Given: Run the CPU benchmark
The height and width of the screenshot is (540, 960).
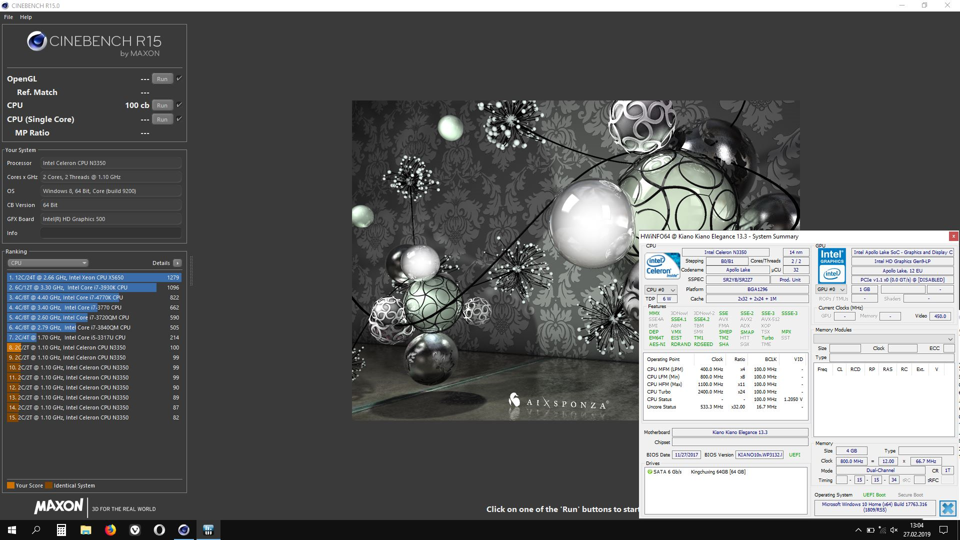Looking at the screenshot, I should [162, 105].
